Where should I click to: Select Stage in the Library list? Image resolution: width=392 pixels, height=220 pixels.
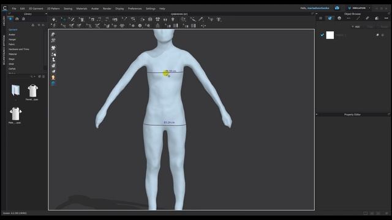click(12, 59)
